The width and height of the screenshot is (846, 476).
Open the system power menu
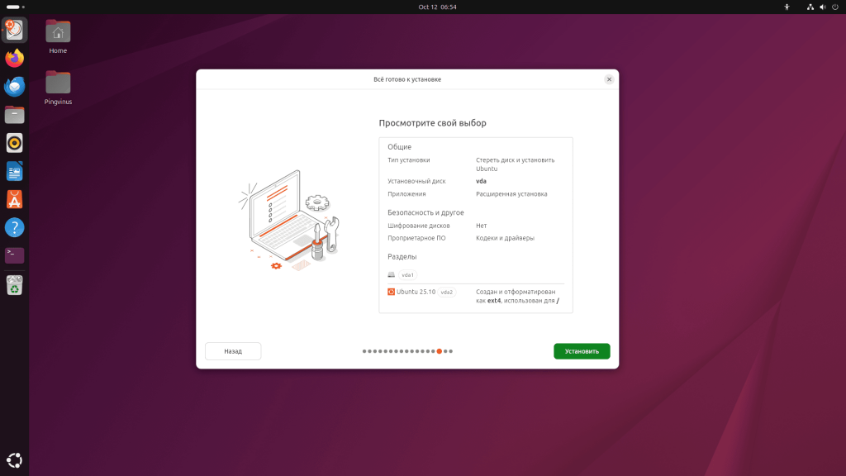(x=835, y=7)
